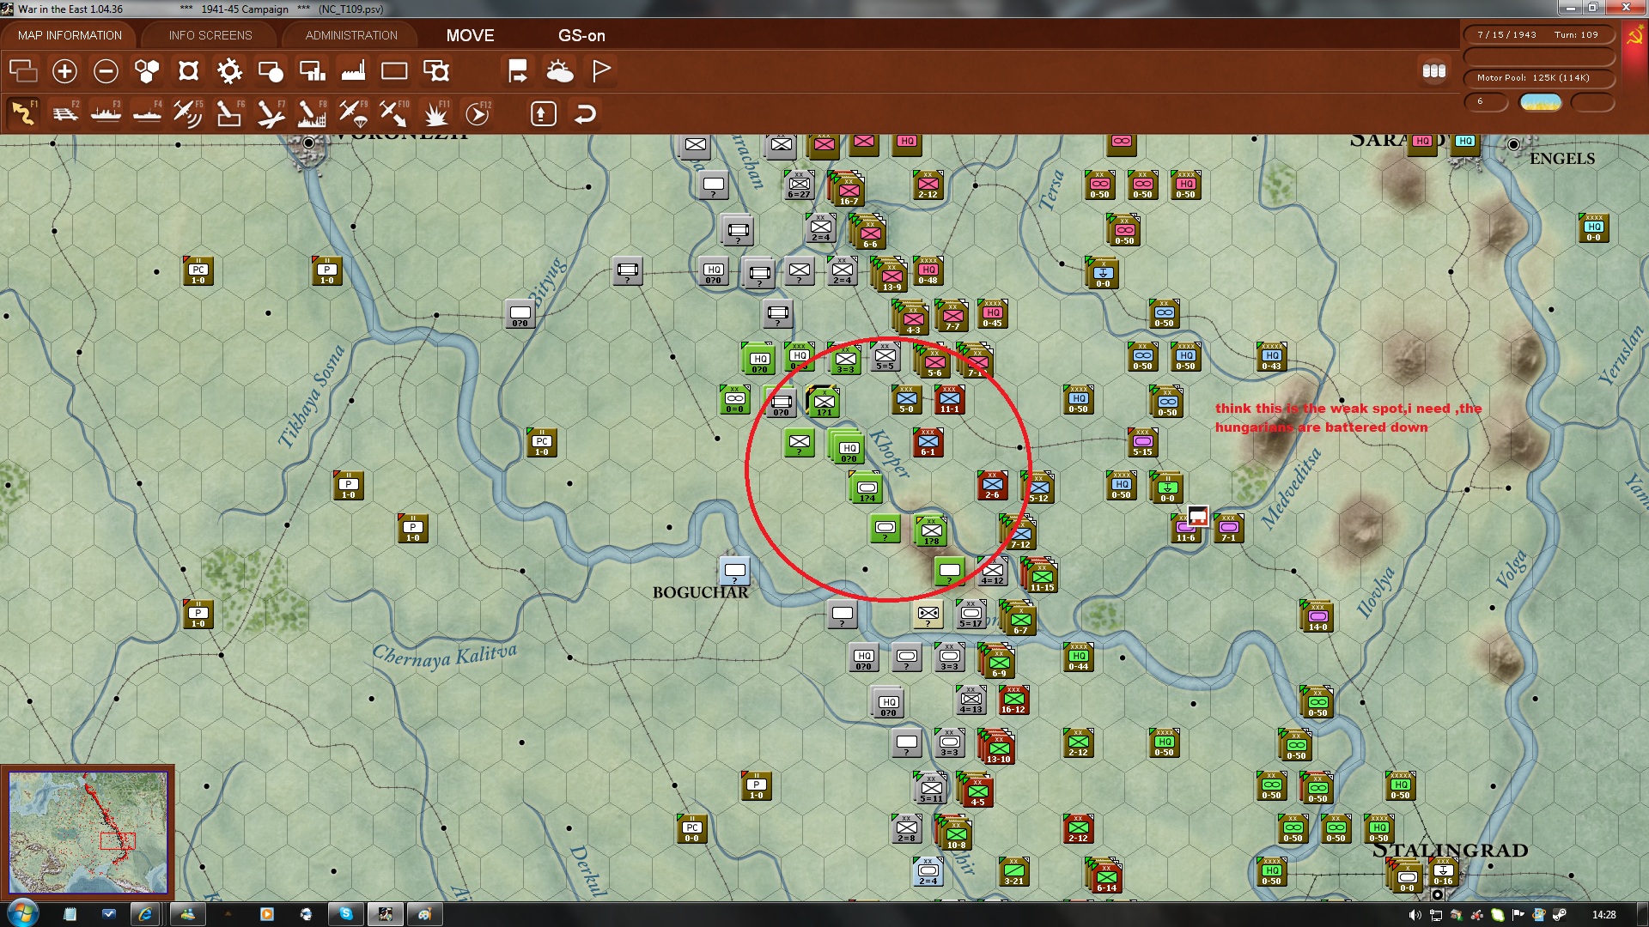Toggle the hex grid display icon
Viewport: 1649px width, 927px height.
tap(147, 70)
